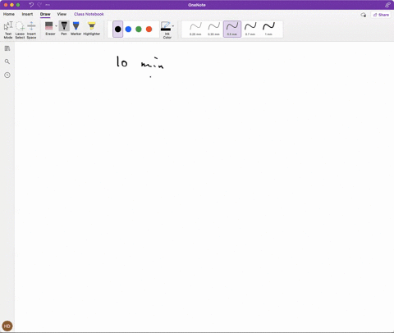Click the Undo arrow in title bar
Image resolution: width=394 pixels, height=333 pixels.
(x=31, y=5)
